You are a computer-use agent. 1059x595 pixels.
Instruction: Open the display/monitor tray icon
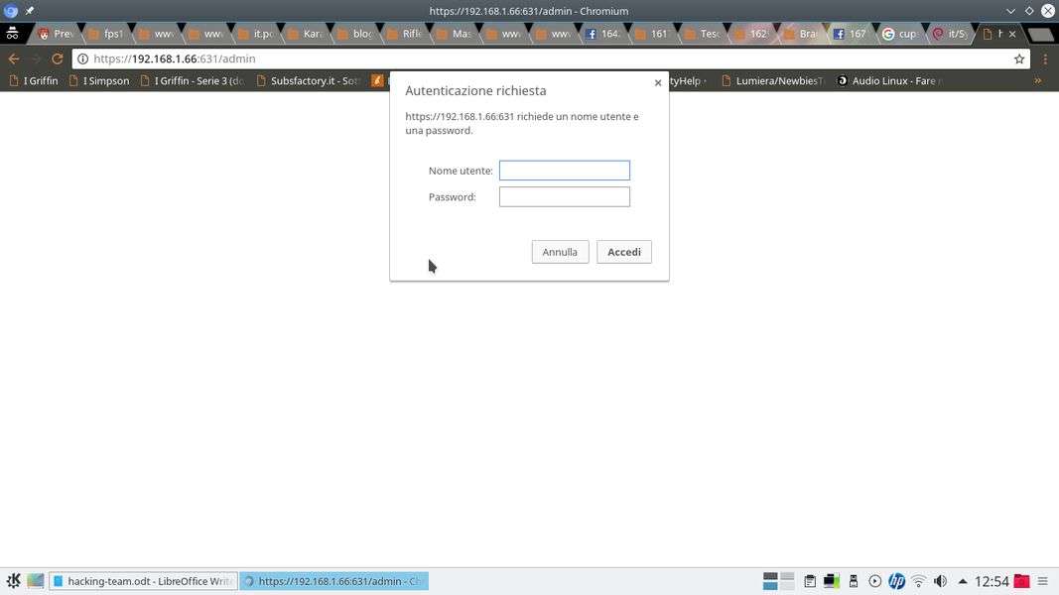click(x=832, y=581)
